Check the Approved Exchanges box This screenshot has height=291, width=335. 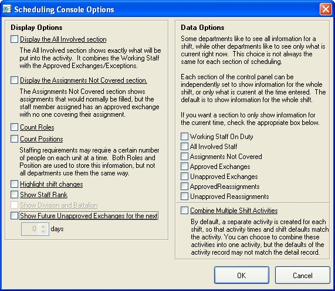pos(184,166)
